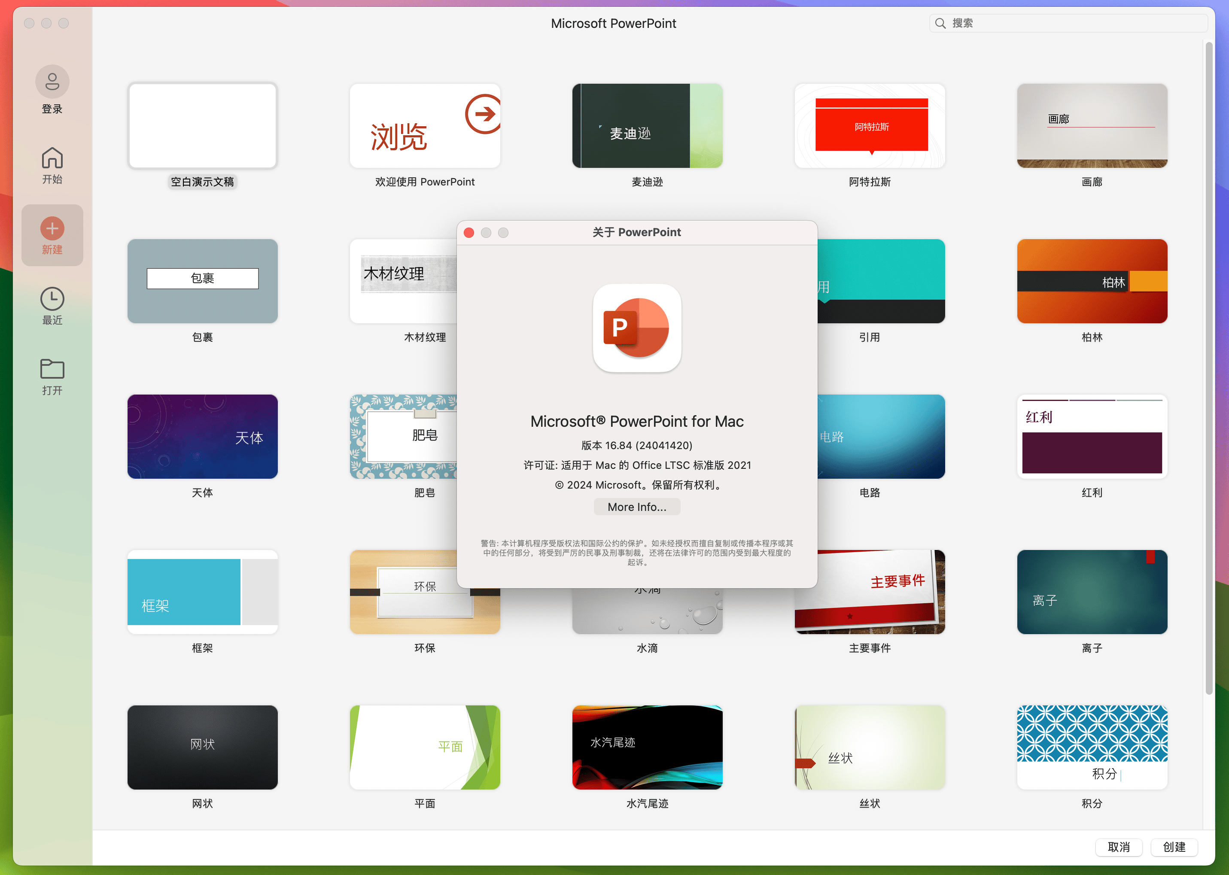Screen dimensions: 1229x875
Task: Choose the Dividend (红利) template
Action: point(1092,436)
